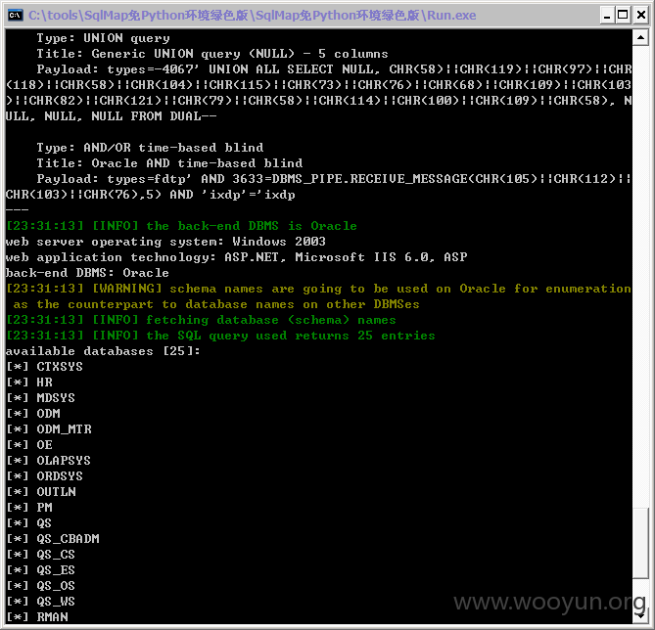
Task: Select the OLAPSYS database entry
Action: tap(48, 461)
